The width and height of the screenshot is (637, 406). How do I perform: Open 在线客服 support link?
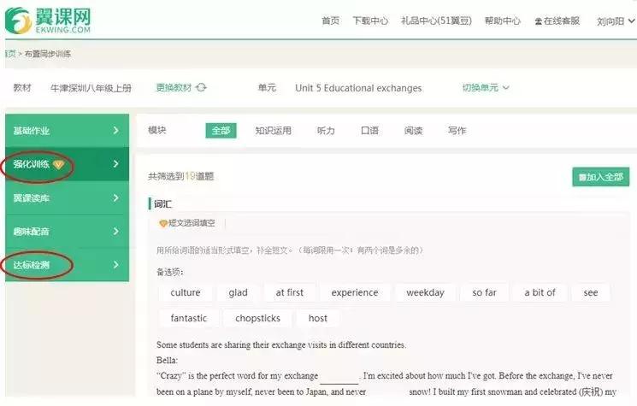(557, 21)
